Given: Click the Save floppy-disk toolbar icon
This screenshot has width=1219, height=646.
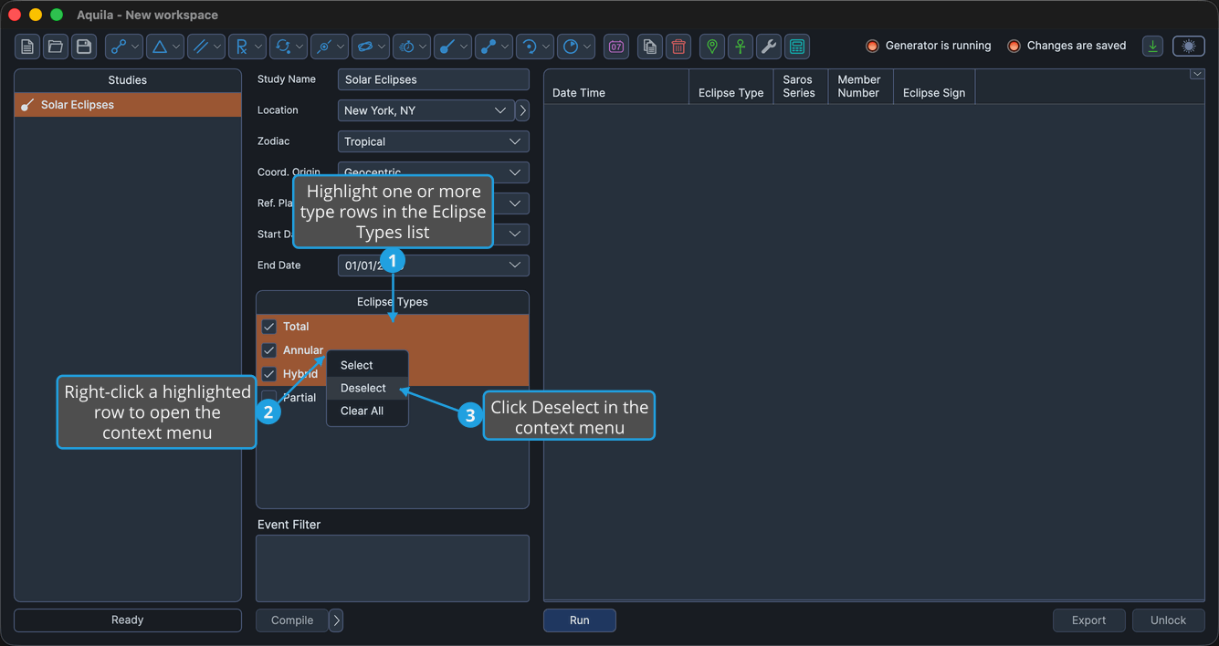Looking at the screenshot, I should pos(84,47).
